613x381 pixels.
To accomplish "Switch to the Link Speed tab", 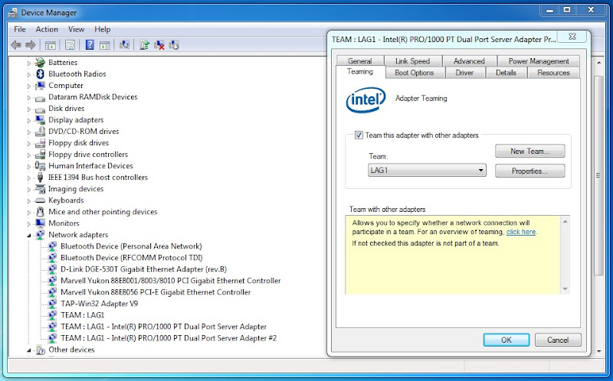I will tap(412, 61).
